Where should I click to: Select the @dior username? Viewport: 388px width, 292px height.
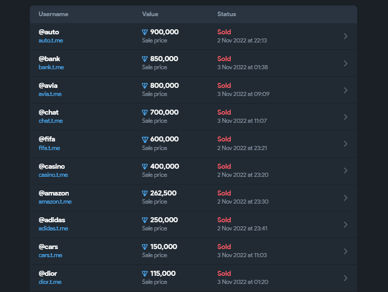click(48, 273)
